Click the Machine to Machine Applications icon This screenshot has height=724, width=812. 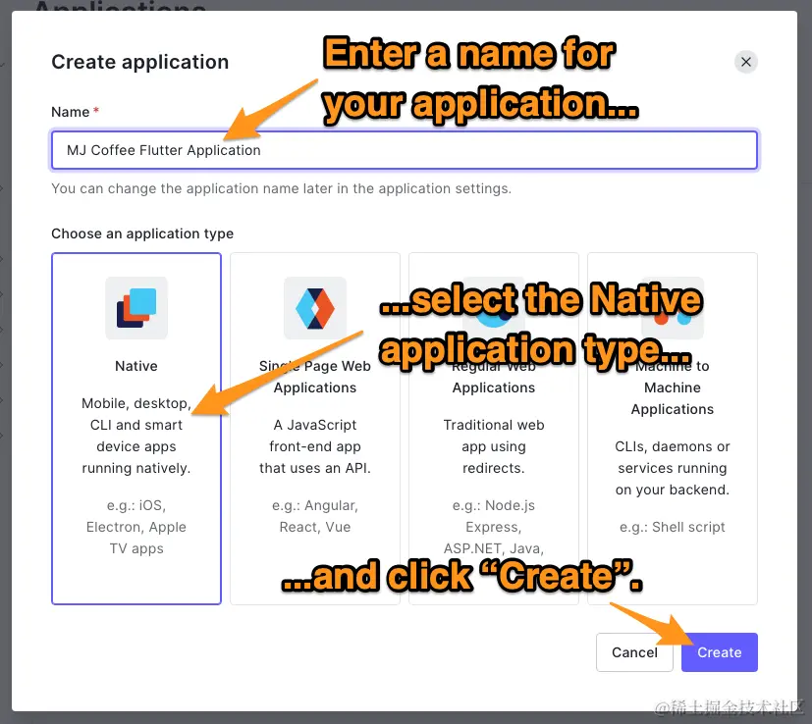coord(673,306)
